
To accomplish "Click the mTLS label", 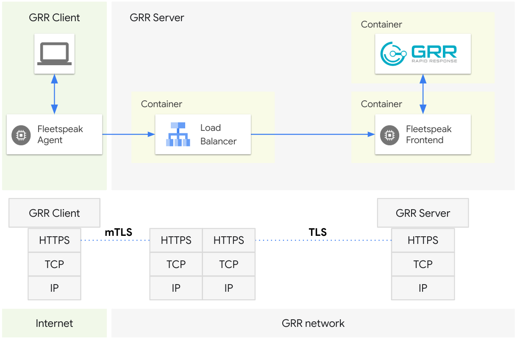I will coord(118,232).
